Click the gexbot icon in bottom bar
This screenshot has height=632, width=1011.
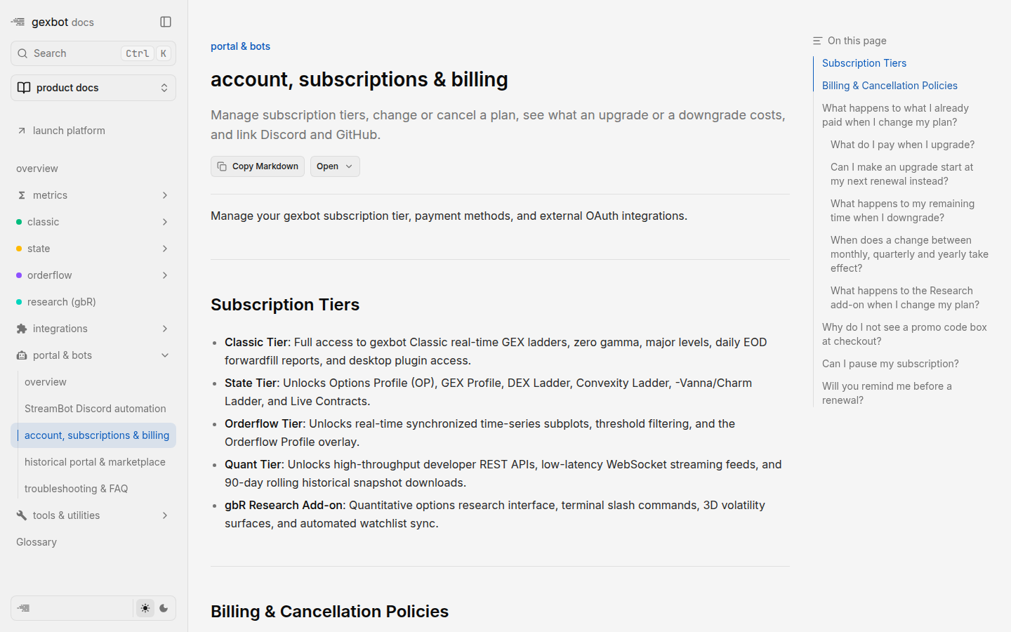pos(24,608)
